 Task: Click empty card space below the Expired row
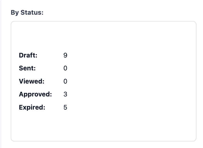point(104,126)
